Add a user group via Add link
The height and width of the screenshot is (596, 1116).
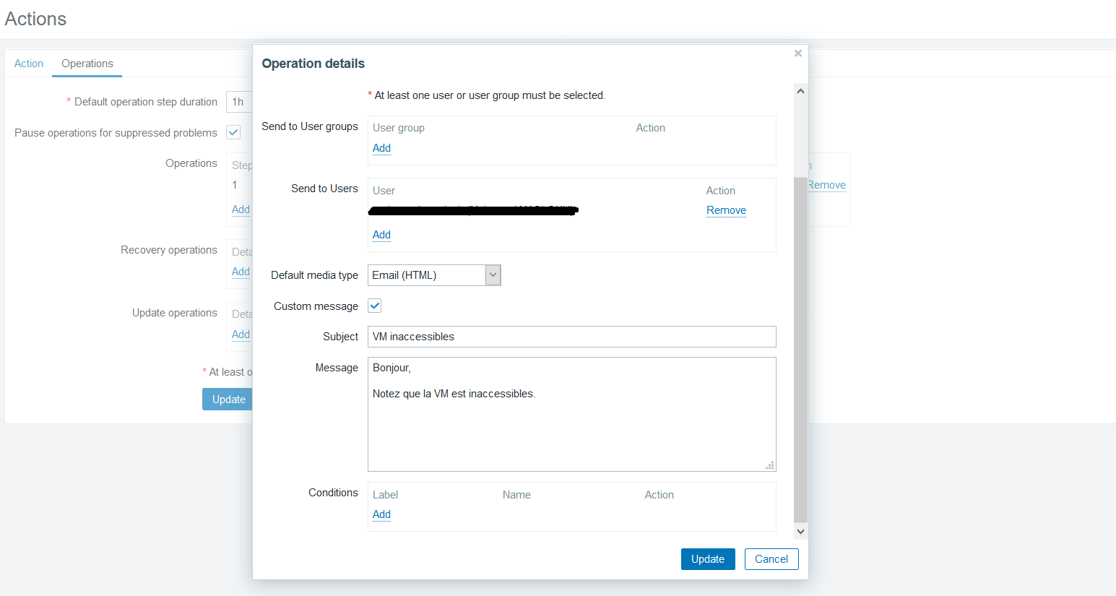point(381,148)
